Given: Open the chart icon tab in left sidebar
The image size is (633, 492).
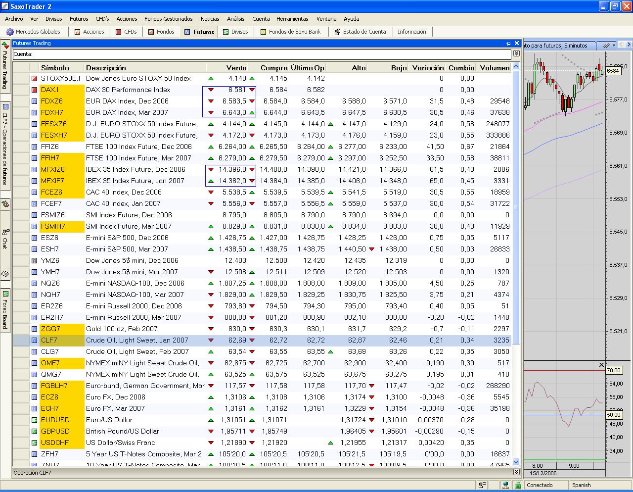Looking at the screenshot, I should click(x=5, y=204).
